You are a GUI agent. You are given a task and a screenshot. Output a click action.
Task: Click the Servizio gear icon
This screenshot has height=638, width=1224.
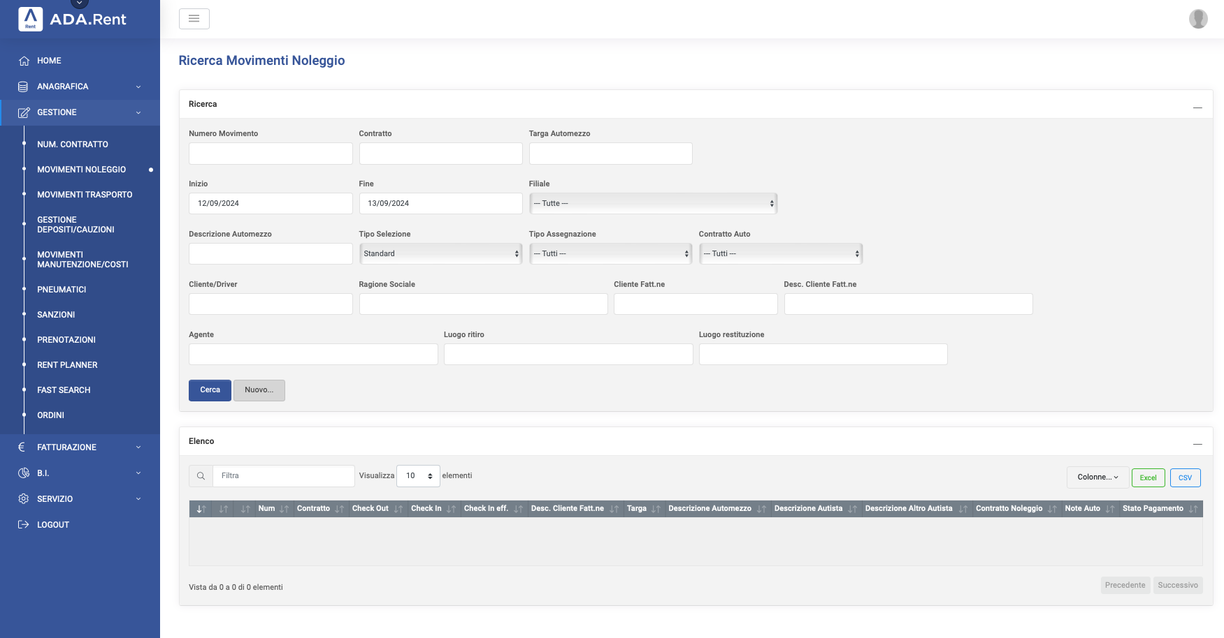(23, 499)
